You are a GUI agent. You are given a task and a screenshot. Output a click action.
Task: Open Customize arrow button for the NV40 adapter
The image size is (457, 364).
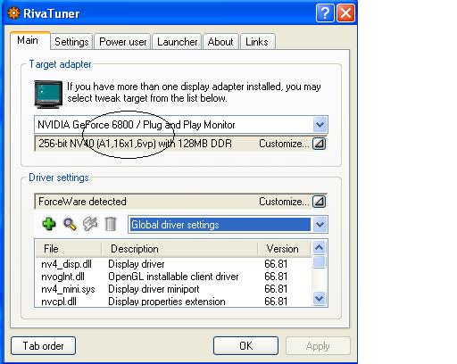tap(319, 144)
